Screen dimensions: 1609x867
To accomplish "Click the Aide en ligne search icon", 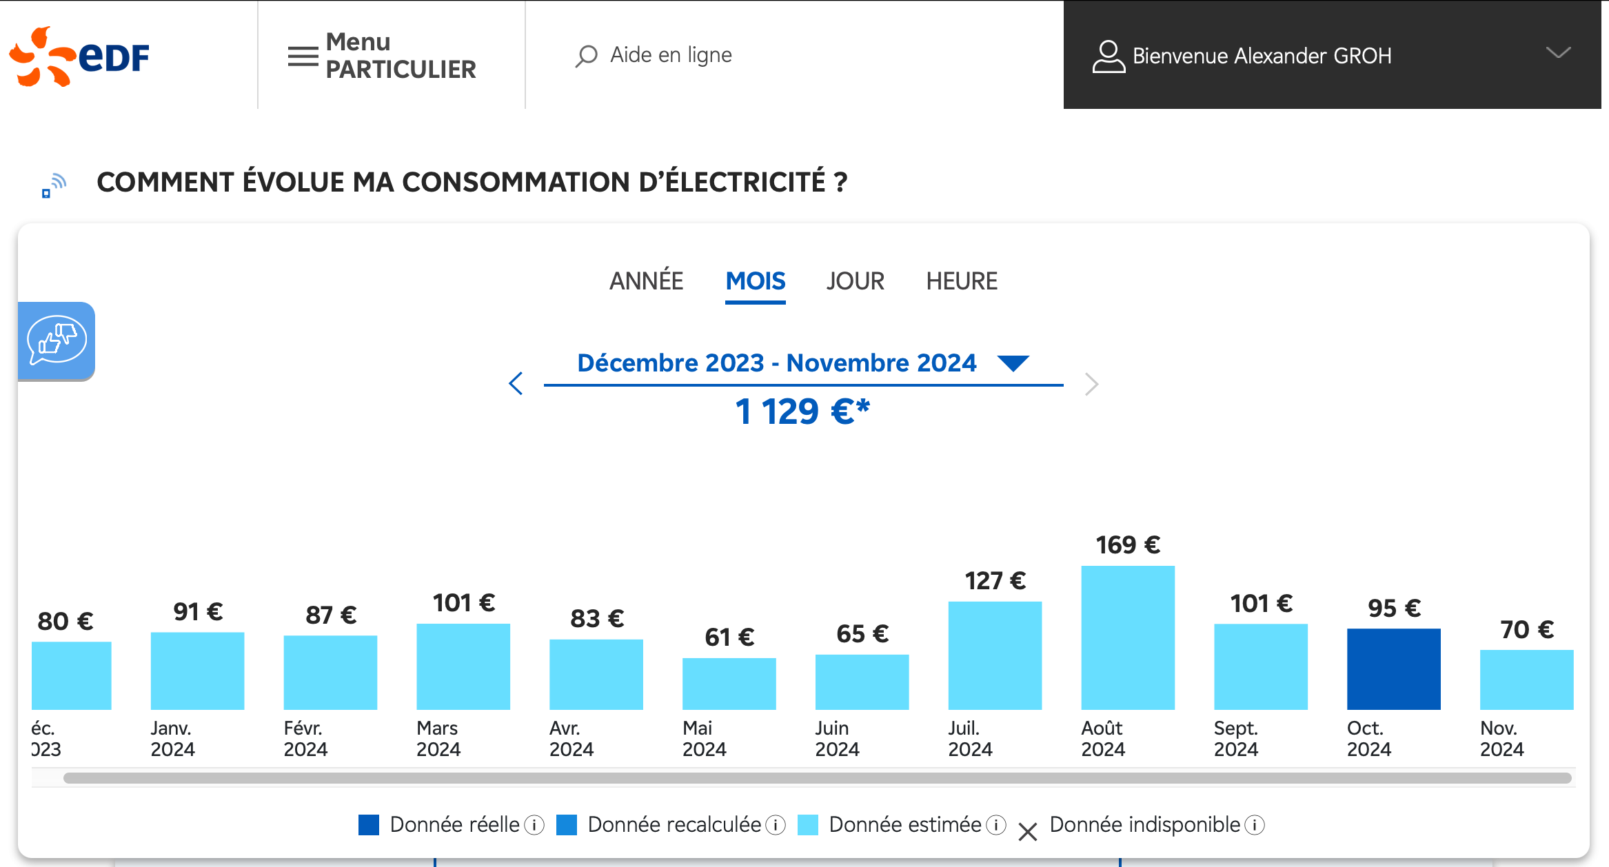I will pyautogui.click(x=586, y=56).
